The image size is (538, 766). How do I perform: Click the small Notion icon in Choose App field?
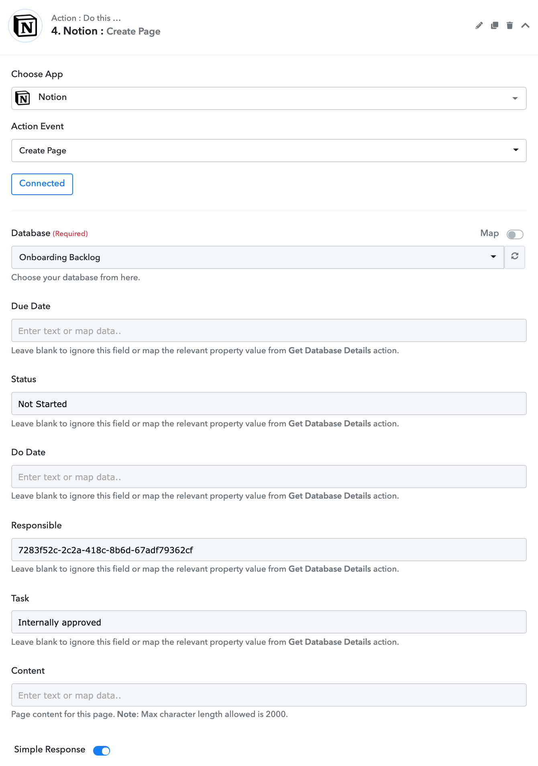tap(22, 98)
